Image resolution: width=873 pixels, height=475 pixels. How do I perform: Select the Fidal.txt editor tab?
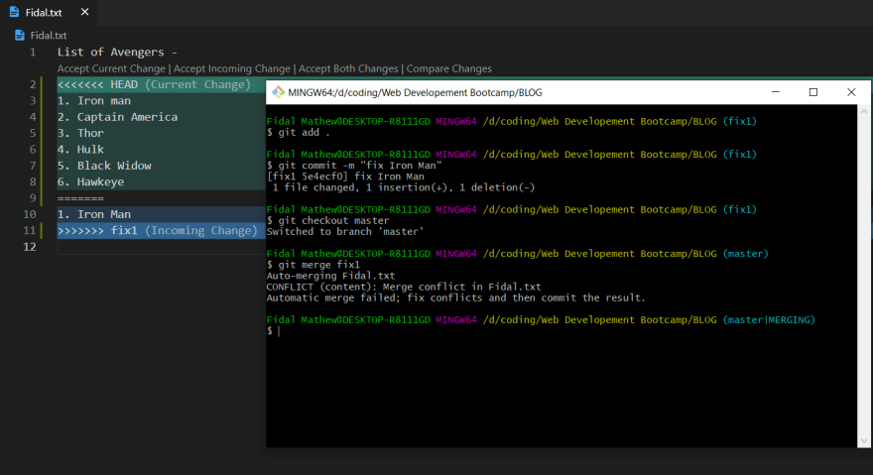click(x=49, y=12)
